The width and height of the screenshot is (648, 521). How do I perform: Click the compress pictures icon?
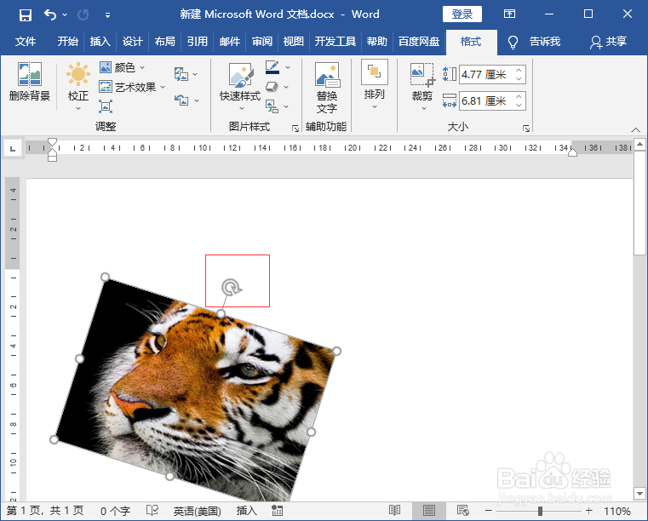coord(106,106)
